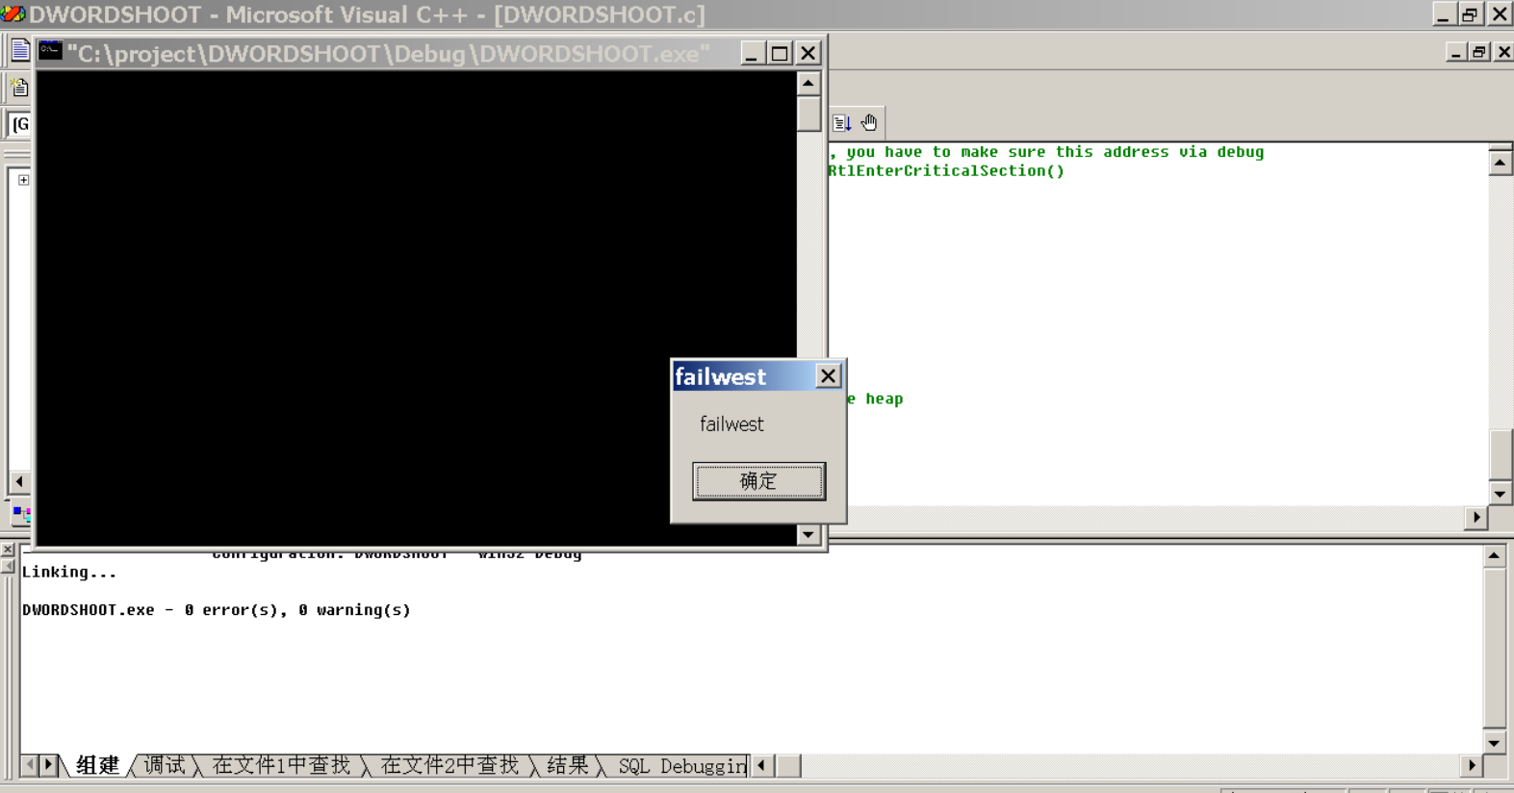This screenshot has width=1514, height=793.
Task: Click the new text file toolbar icon
Action: coord(19,89)
